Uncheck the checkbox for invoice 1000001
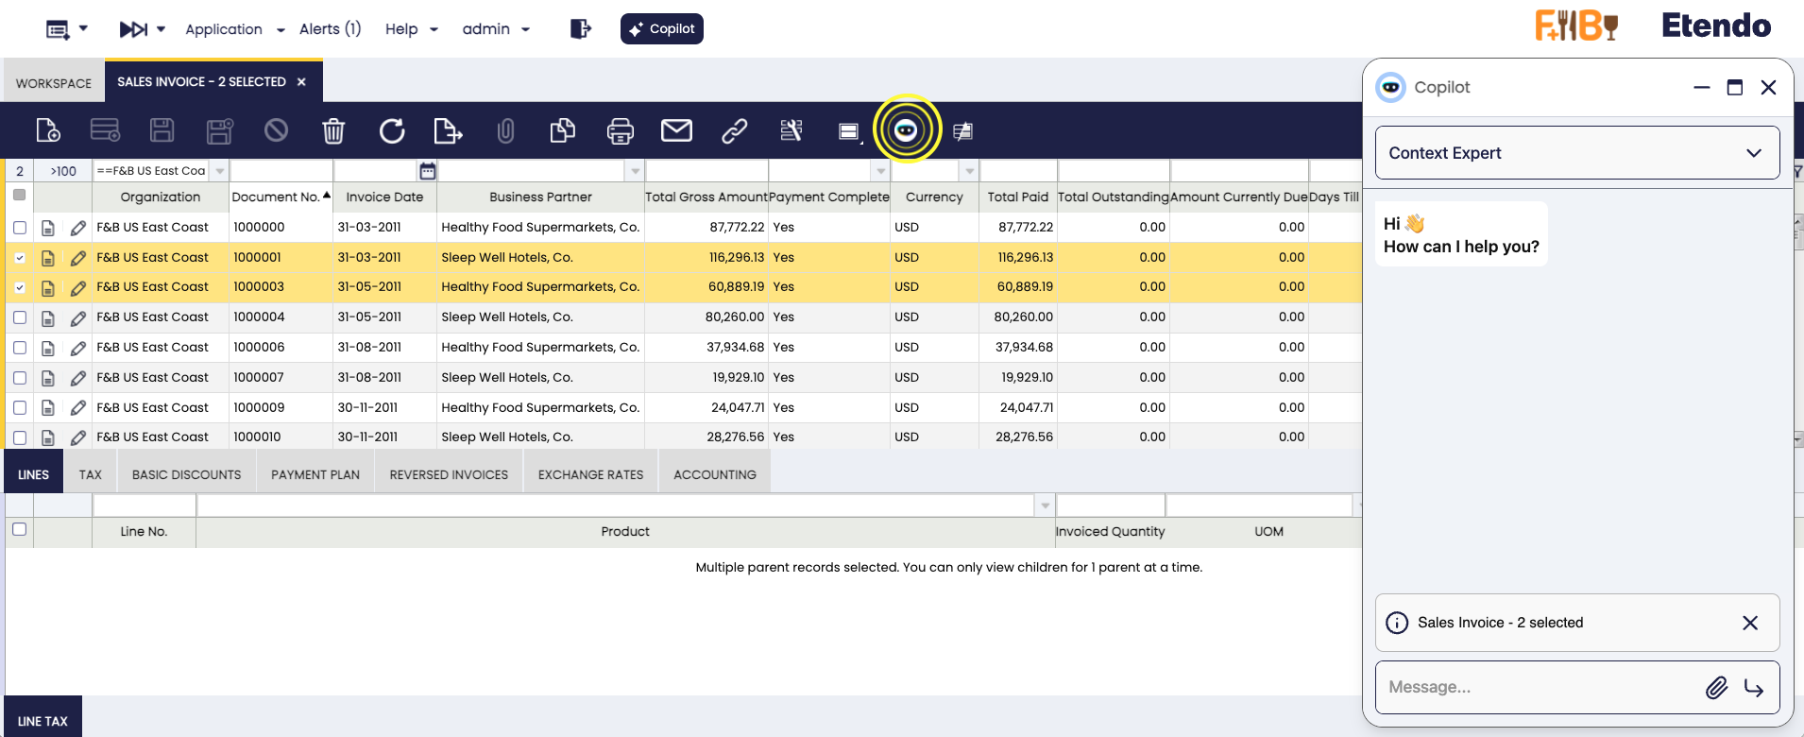Screen dimensions: 1804x737 tap(20, 258)
